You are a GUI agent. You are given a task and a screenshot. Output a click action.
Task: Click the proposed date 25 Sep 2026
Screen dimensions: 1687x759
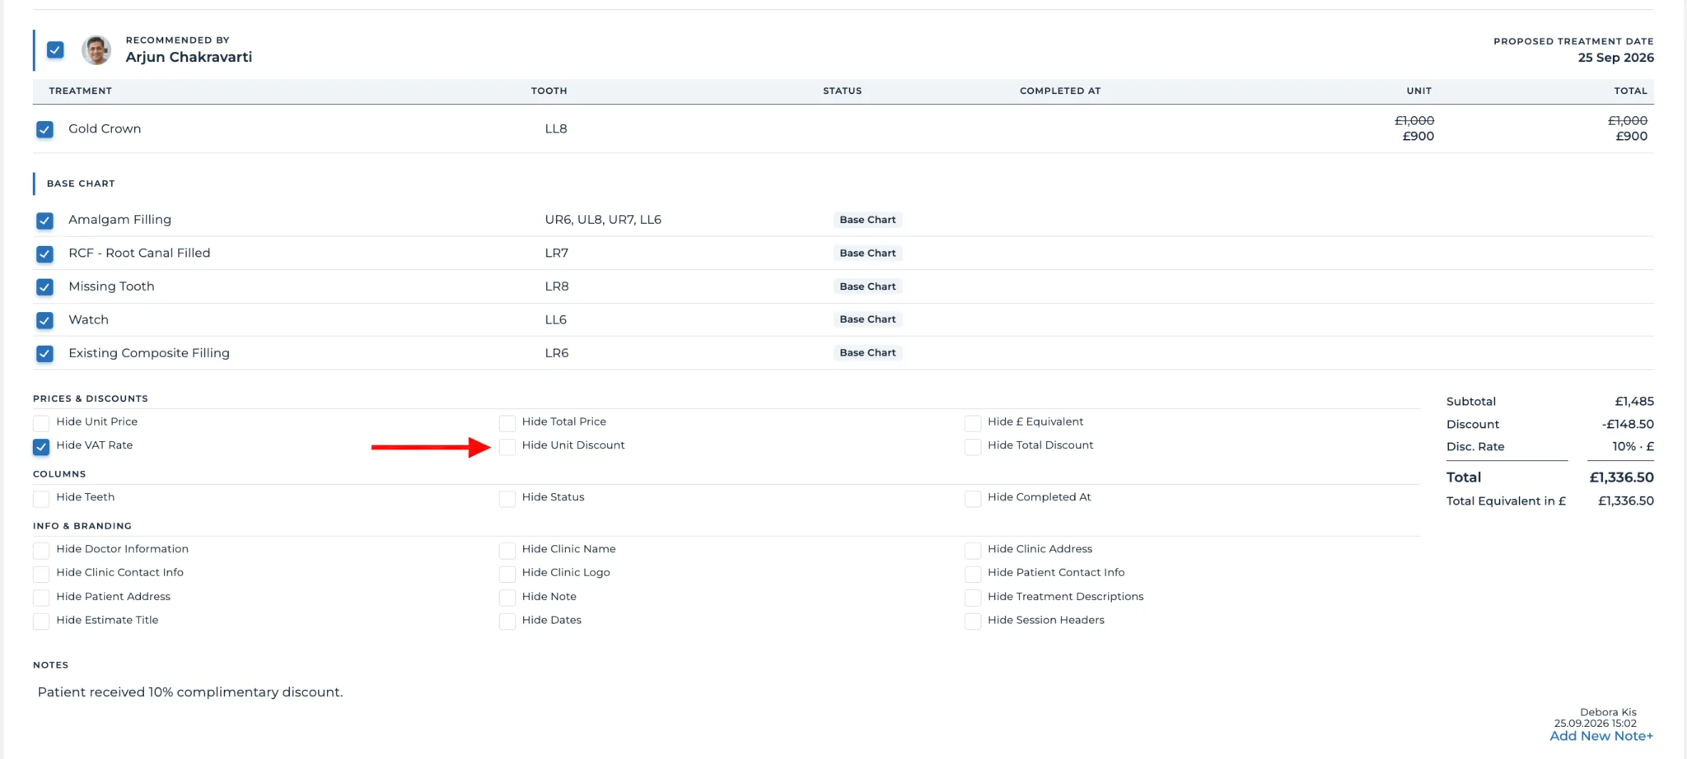coord(1615,58)
